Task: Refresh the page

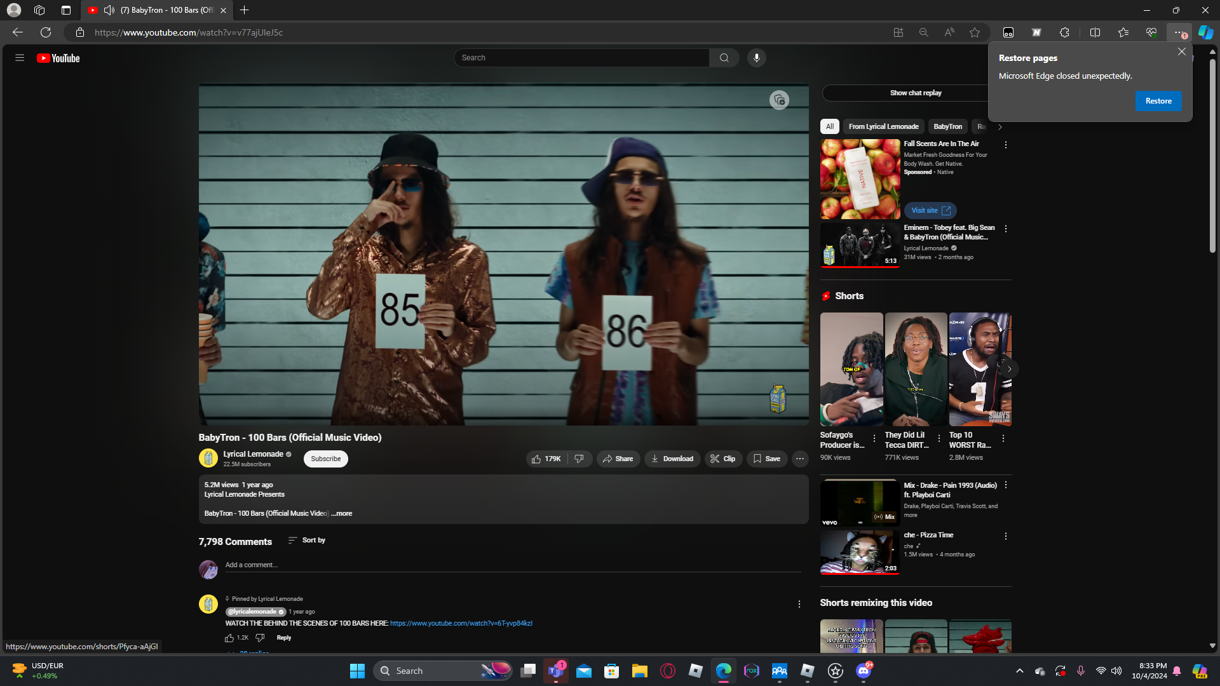Action: pos(46,32)
